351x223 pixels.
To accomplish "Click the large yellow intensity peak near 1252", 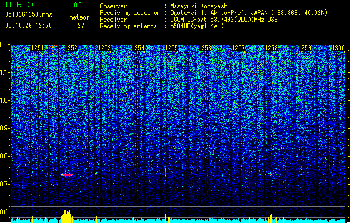I will coord(66,216).
